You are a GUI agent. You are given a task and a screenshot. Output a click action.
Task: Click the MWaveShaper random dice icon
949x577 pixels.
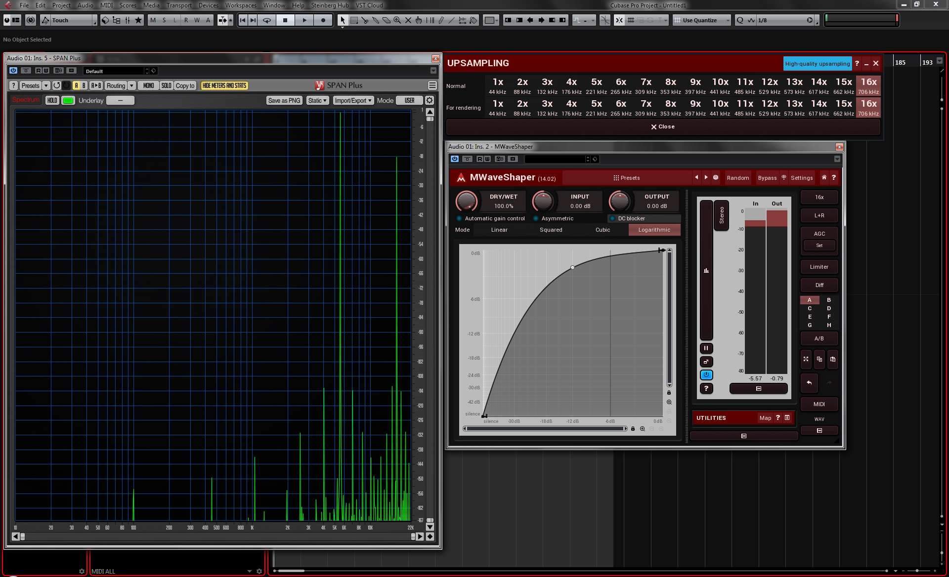point(715,177)
